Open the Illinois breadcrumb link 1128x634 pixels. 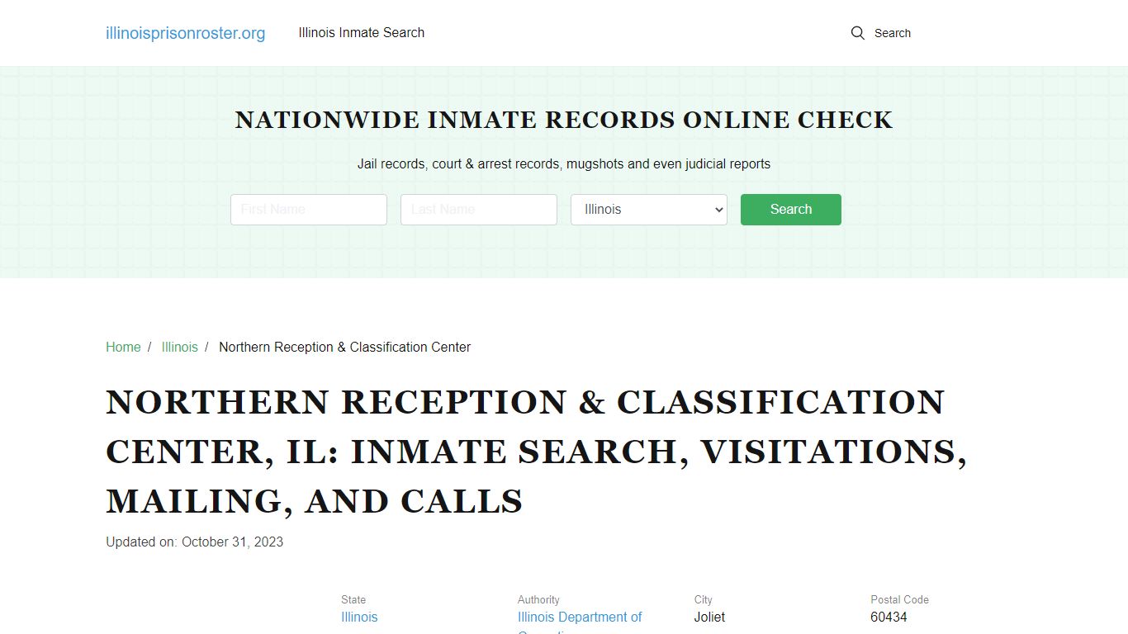(x=180, y=348)
